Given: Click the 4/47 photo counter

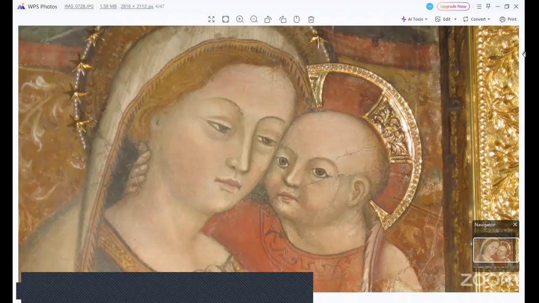Looking at the screenshot, I should [160, 7].
